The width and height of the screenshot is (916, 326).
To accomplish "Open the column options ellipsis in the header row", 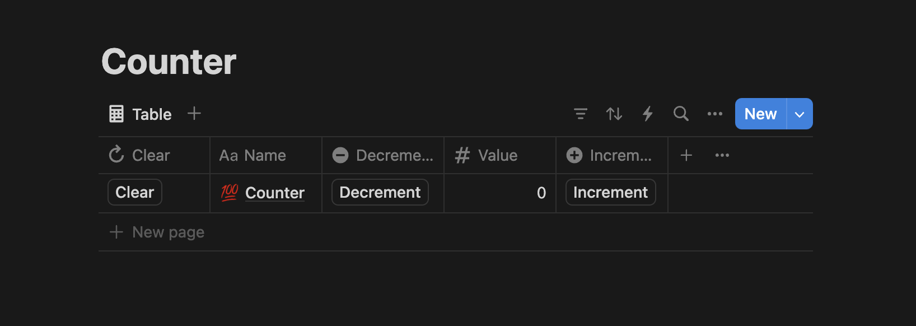I will tap(722, 155).
